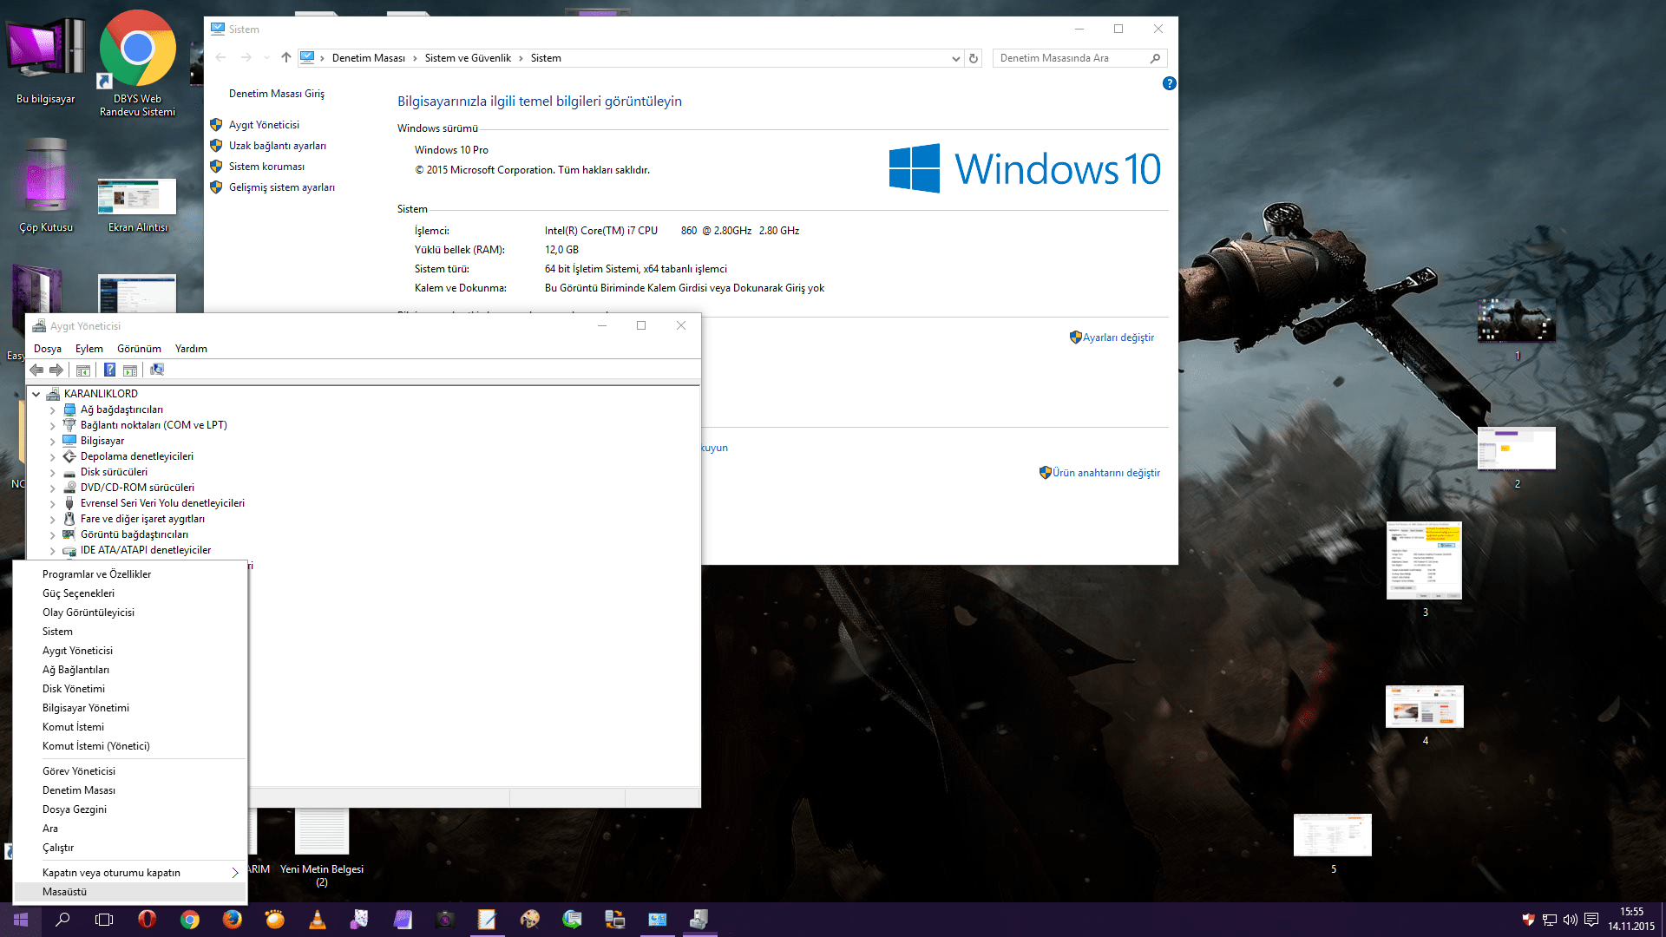Click the blue help question mark icon
The height and width of the screenshot is (937, 1666).
[1169, 83]
